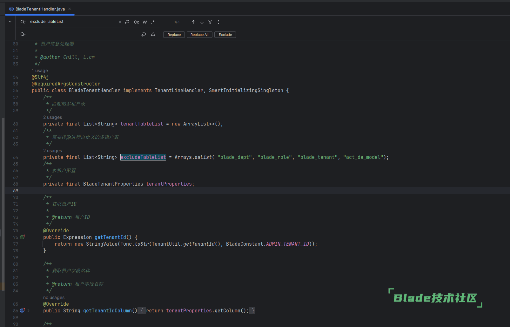
Task: Click the excludeTableList search input text
Action: [47, 22]
